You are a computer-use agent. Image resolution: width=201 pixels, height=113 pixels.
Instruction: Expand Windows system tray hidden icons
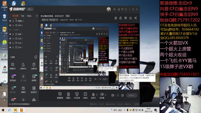tap(125, 110)
